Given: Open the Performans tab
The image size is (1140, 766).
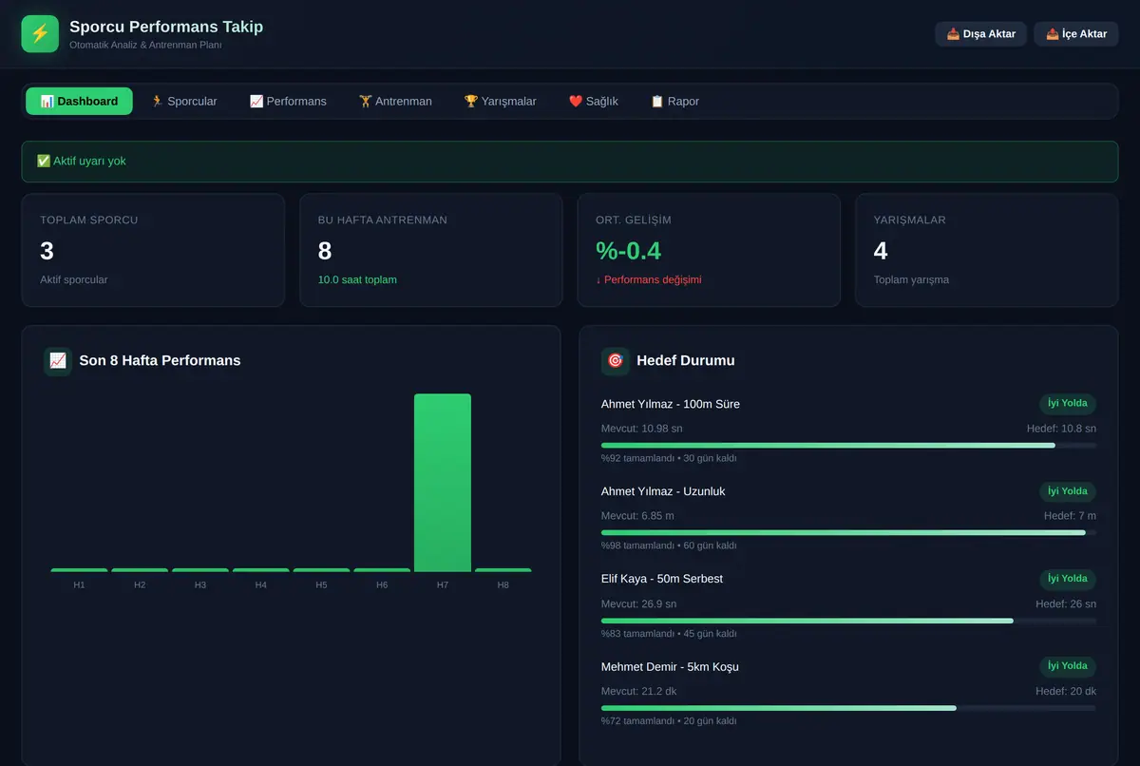Looking at the screenshot, I should click(x=288, y=102).
